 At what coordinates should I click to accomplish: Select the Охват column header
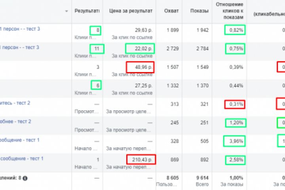point(171,11)
